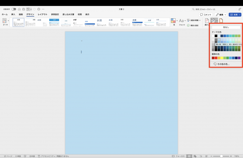243x158 pixels.
Task: Click the zoom out minus button
Action: (x=211, y=156)
